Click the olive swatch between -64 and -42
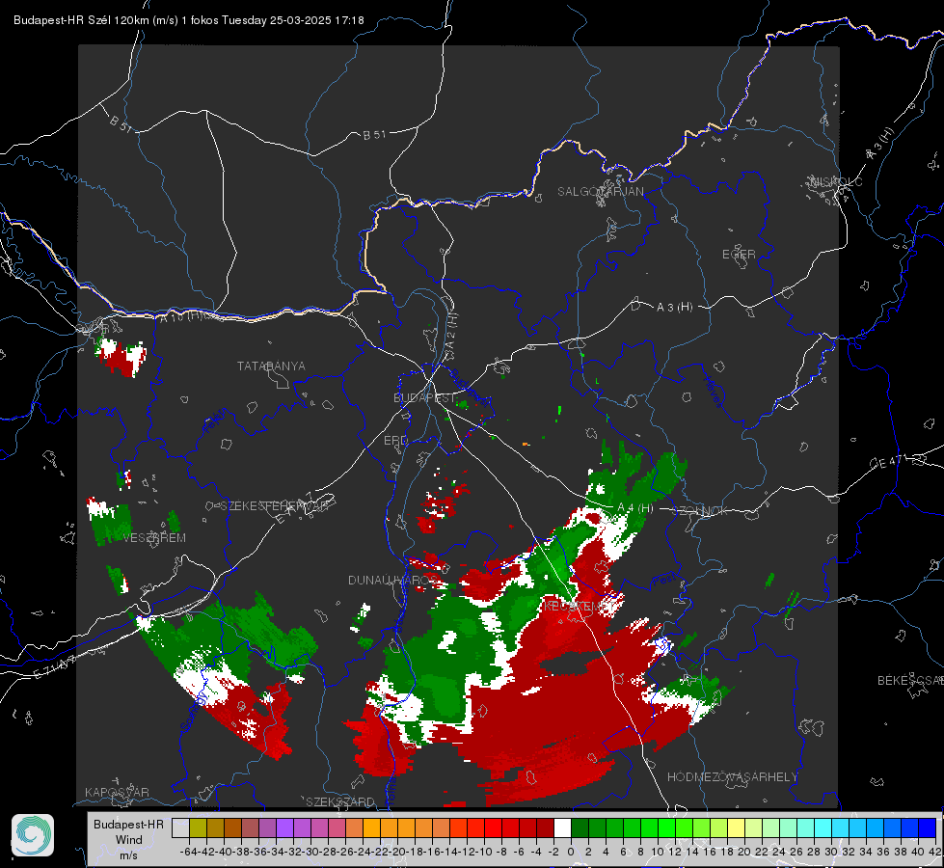Image resolution: width=944 pixels, height=868 pixels. [x=198, y=827]
